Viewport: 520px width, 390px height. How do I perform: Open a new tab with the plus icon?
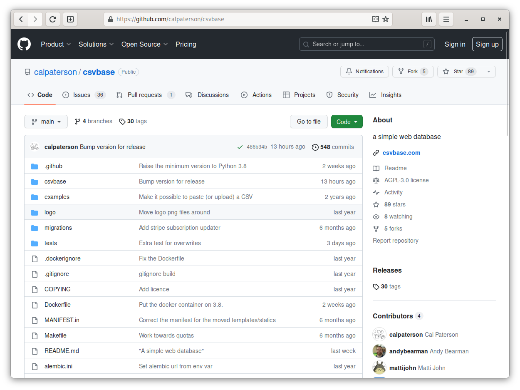point(70,19)
